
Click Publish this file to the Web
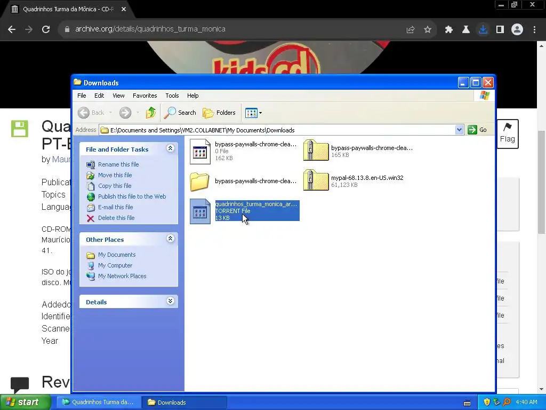tap(132, 196)
